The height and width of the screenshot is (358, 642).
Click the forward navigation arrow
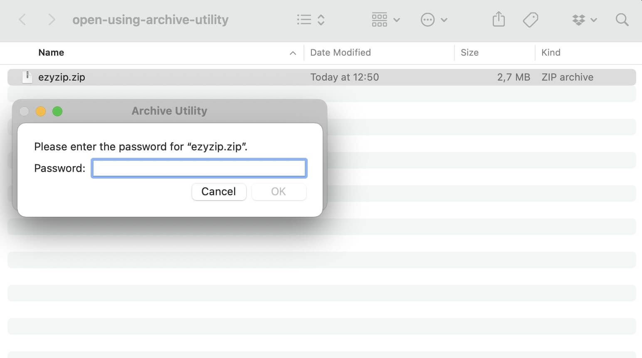[51, 19]
